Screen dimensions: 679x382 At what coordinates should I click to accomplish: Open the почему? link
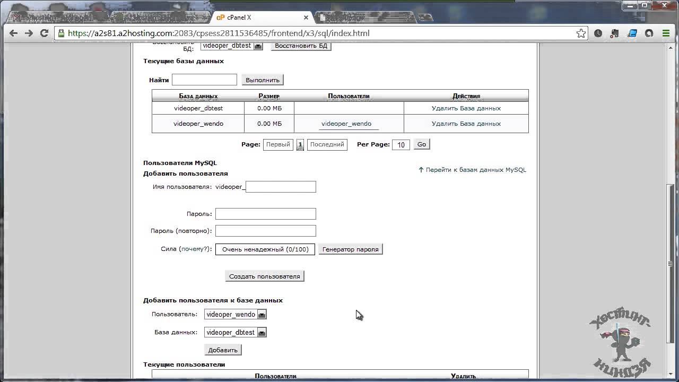click(x=195, y=249)
